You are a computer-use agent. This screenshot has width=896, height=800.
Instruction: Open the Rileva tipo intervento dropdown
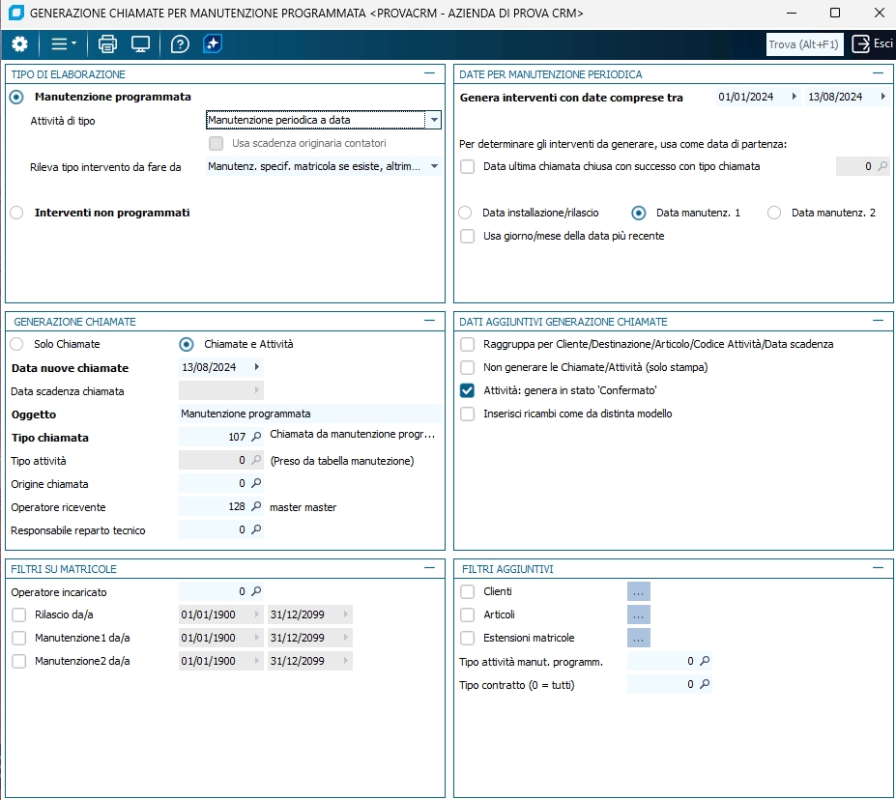point(434,167)
